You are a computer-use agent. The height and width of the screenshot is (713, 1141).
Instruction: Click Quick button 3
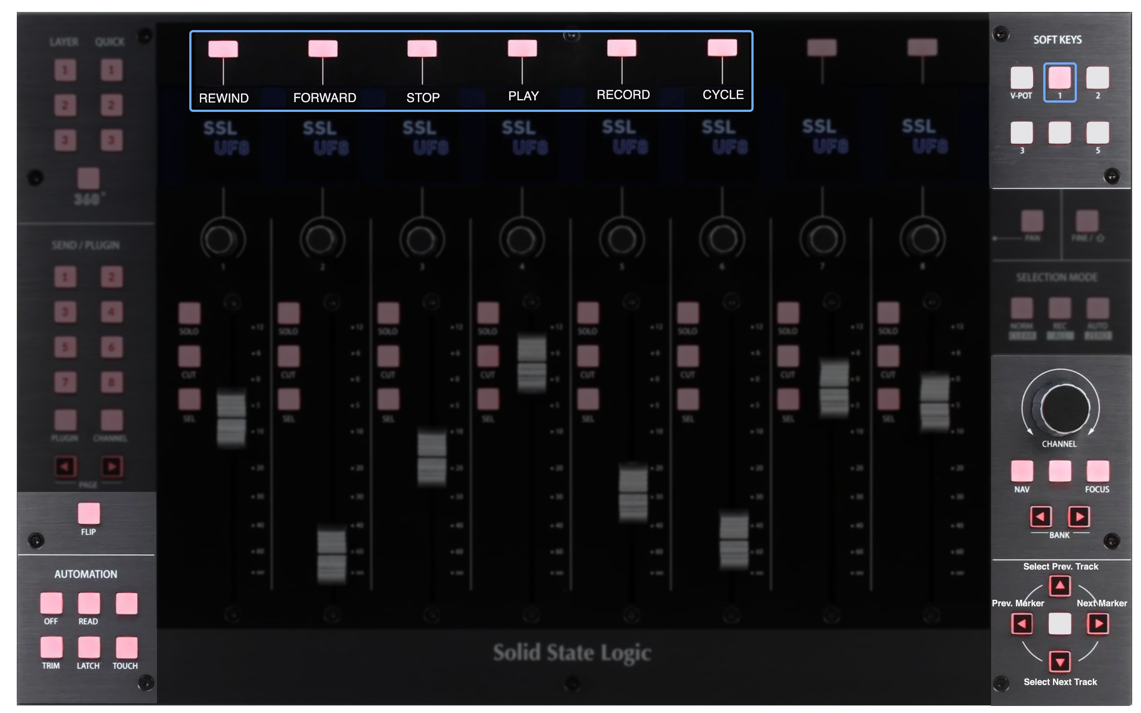click(111, 140)
